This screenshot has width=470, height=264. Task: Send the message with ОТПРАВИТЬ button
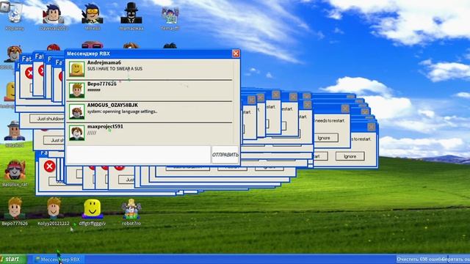[x=225, y=155]
